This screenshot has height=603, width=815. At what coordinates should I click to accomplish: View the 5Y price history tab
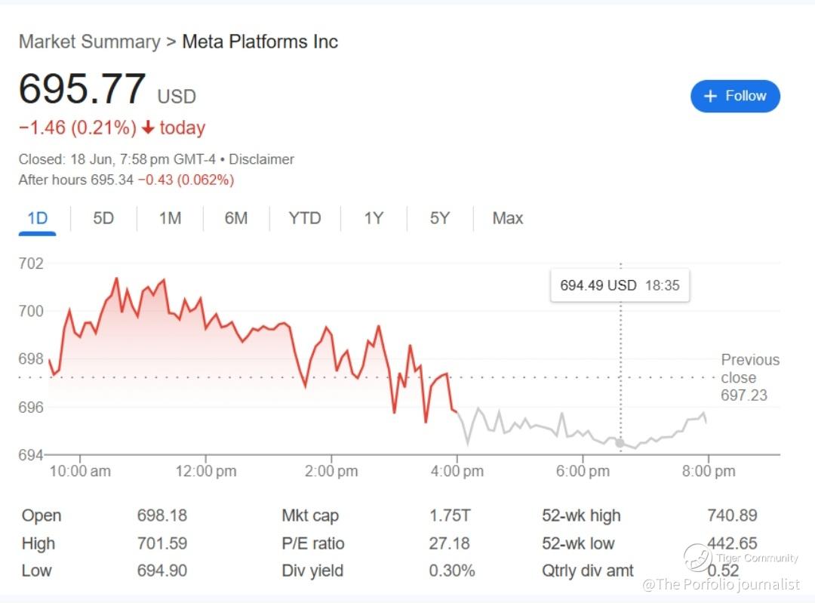pyautogui.click(x=439, y=218)
